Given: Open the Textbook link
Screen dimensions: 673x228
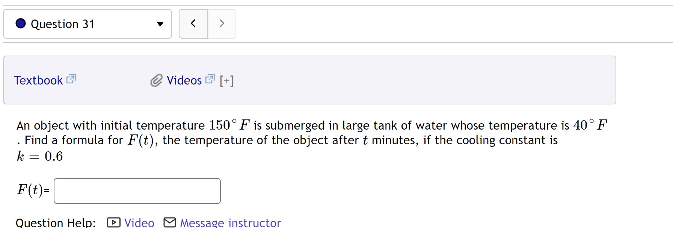Looking at the screenshot, I should [x=38, y=80].
